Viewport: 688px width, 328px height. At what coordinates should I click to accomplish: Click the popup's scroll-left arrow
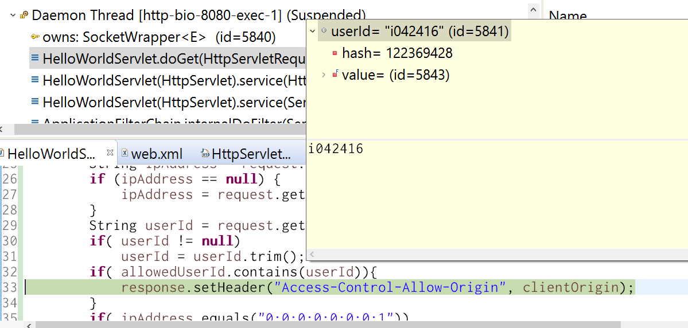[313, 254]
